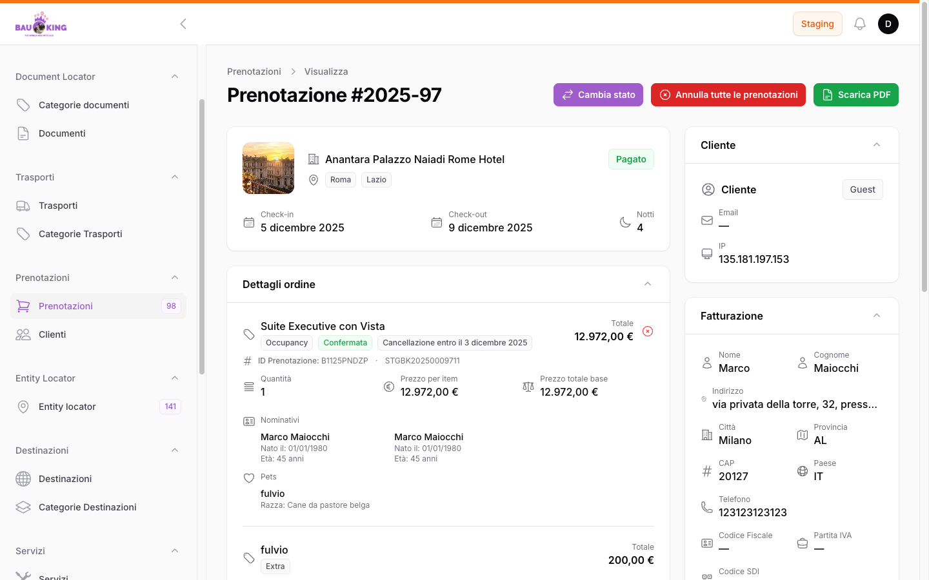Click Cambia stato button
Viewport: 929px width, 580px height.
(598, 95)
